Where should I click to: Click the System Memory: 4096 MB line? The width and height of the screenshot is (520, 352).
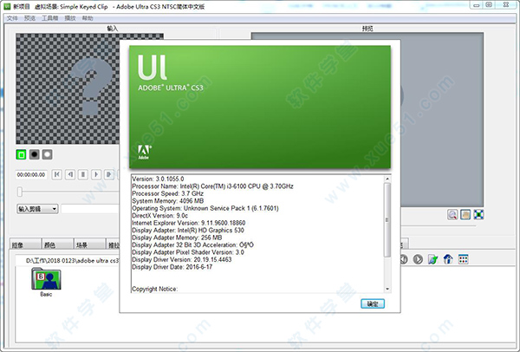pyautogui.click(x=168, y=201)
